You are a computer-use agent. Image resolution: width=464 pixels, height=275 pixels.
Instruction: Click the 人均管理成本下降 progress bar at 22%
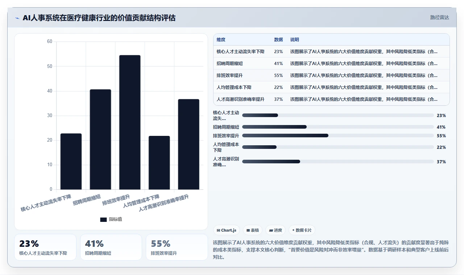(338, 147)
